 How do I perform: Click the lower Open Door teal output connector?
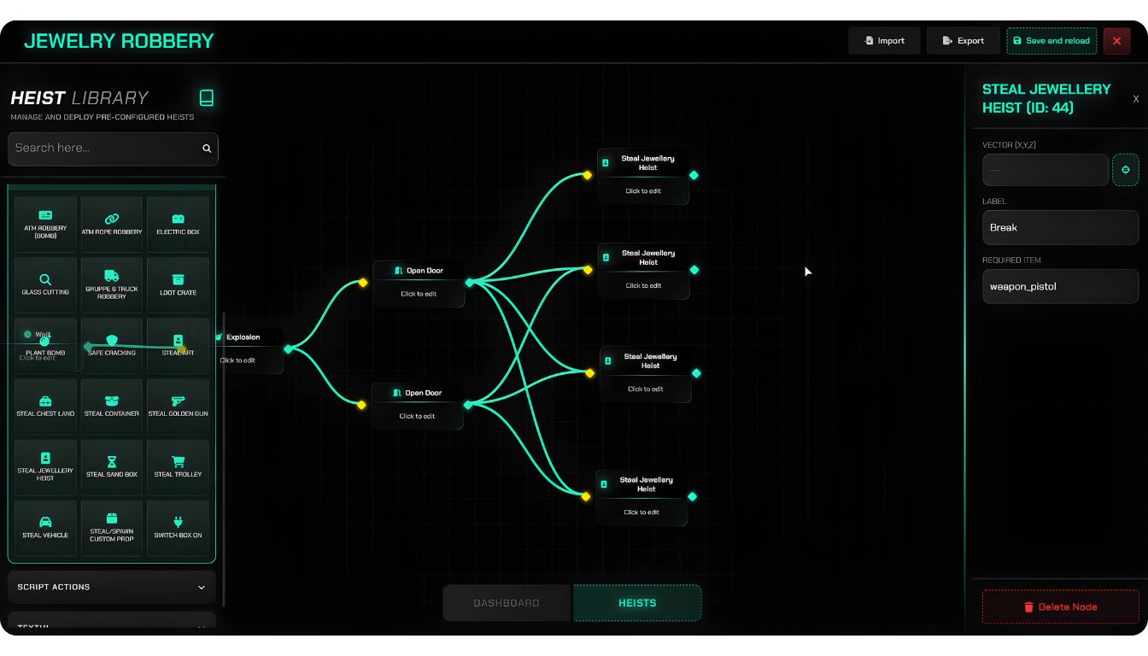coord(468,405)
